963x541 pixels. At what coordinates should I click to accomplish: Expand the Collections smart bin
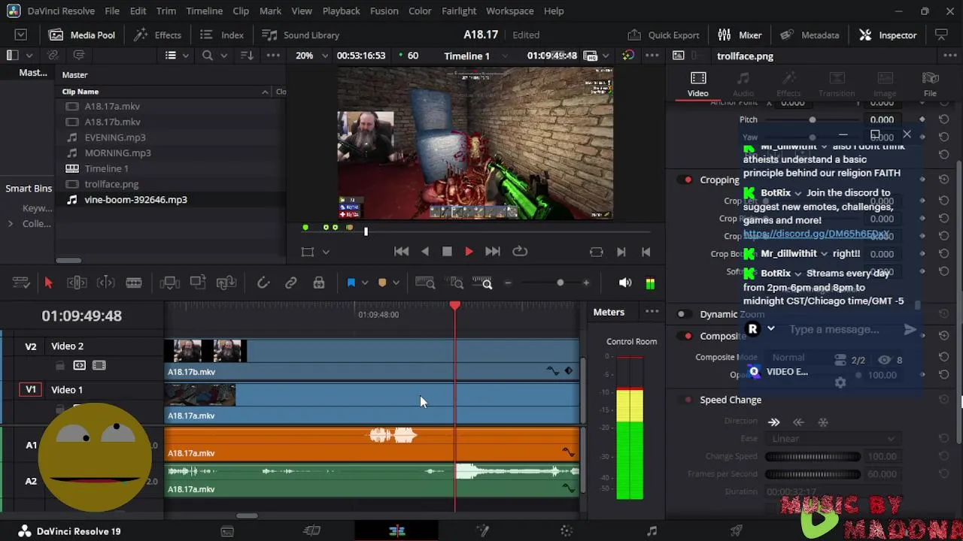[11, 224]
